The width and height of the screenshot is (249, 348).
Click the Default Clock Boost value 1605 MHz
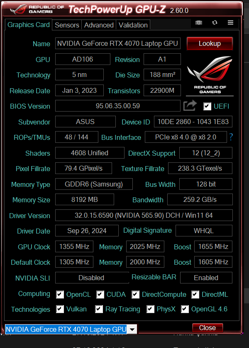pyautogui.click(x=213, y=262)
